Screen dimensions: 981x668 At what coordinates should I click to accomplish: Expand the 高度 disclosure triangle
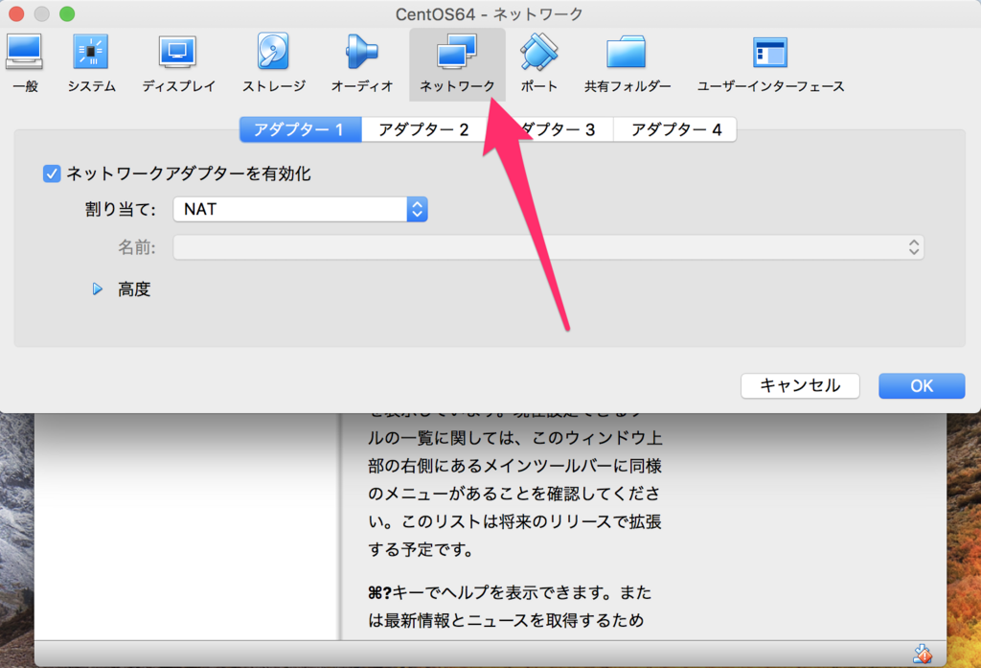click(x=98, y=289)
